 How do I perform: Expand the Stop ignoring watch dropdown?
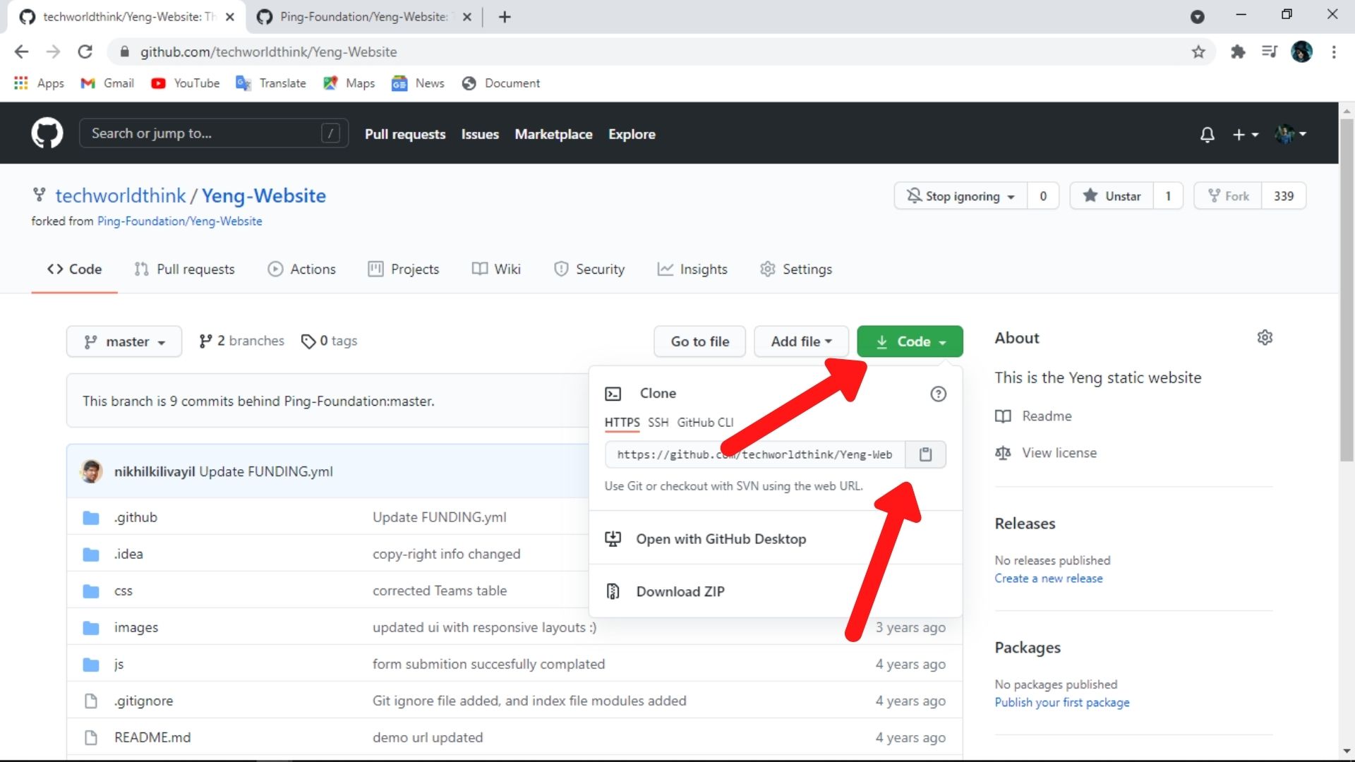click(961, 196)
